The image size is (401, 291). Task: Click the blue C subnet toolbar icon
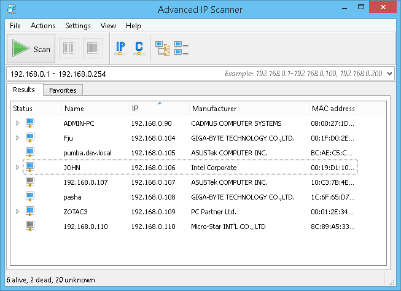[x=139, y=48]
